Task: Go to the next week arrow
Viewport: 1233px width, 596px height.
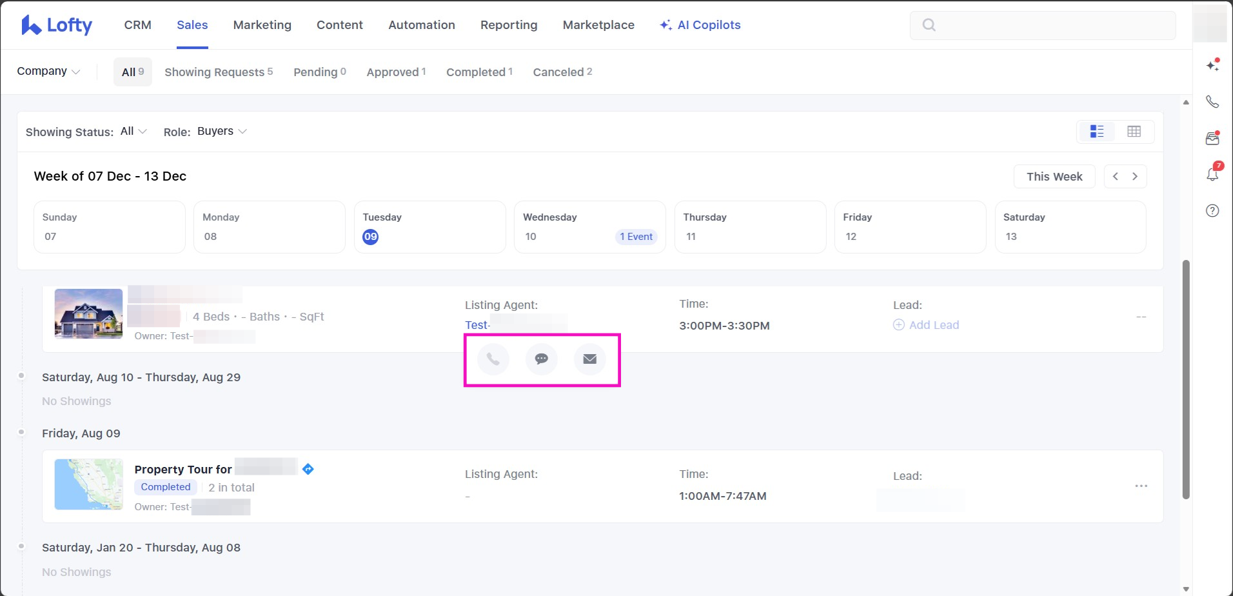Action: coord(1135,177)
